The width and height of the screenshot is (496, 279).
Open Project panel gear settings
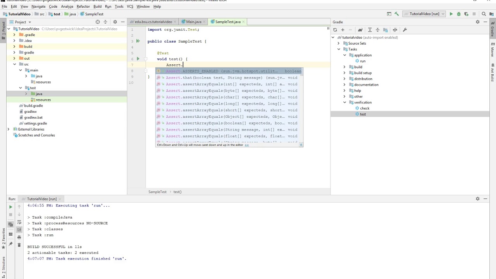pos(115,22)
